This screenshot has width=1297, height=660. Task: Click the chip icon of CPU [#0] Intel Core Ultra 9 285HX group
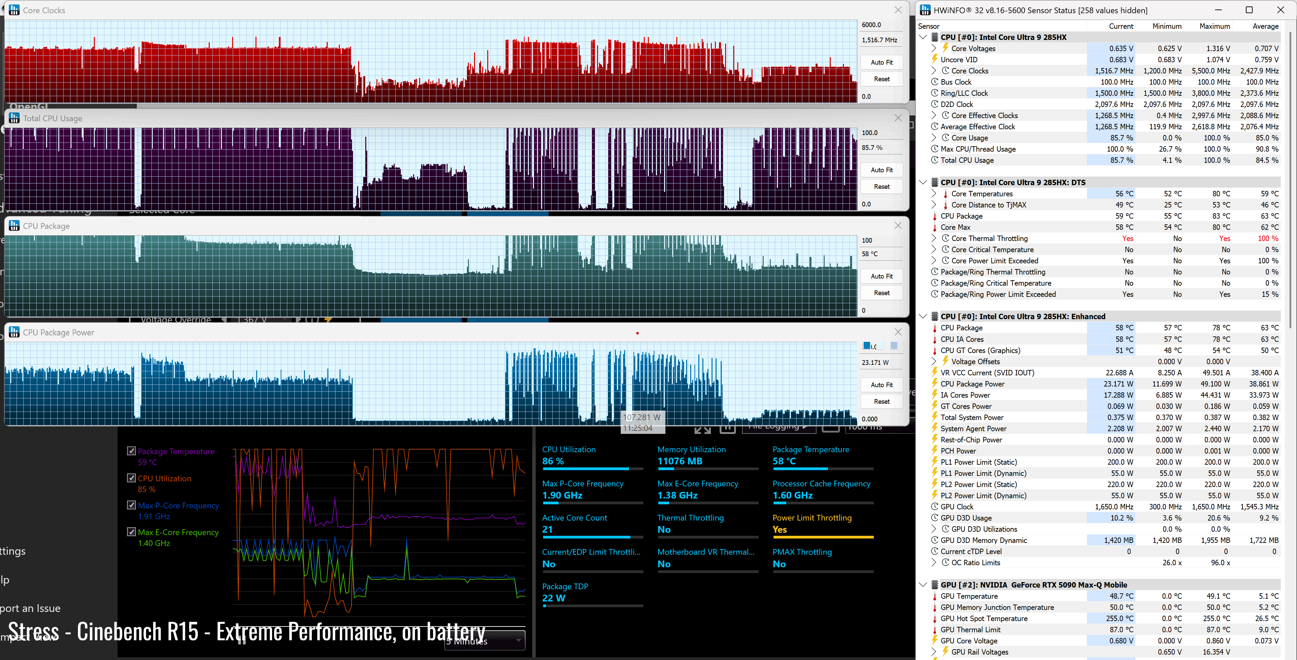(934, 37)
